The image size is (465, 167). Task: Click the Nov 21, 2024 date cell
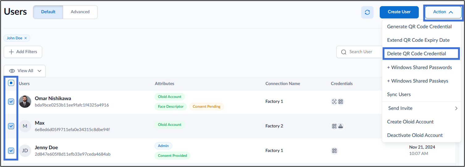click(x=422, y=147)
